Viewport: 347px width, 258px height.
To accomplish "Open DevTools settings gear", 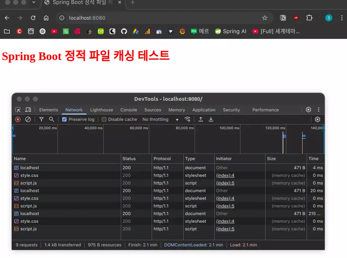I will [x=308, y=110].
